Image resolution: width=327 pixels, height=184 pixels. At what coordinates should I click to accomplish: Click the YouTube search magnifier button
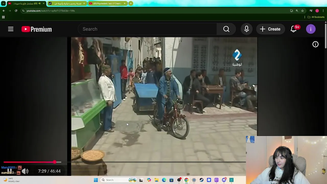[226, 29]
